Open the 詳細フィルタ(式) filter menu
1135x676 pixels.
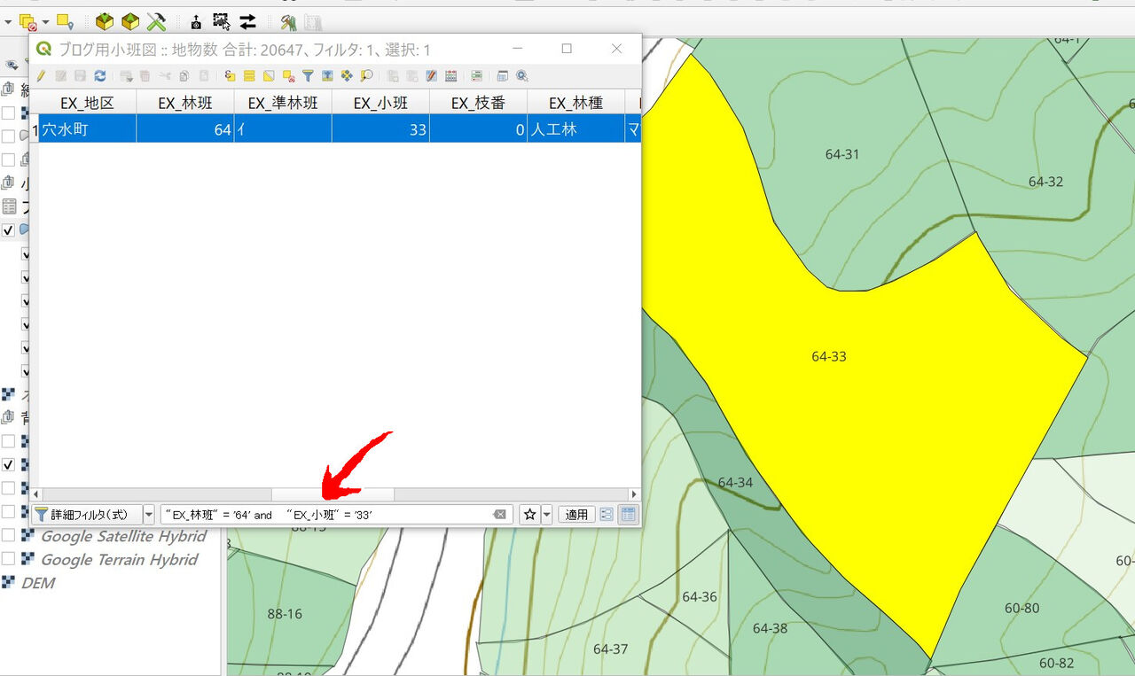click(86, 515)
